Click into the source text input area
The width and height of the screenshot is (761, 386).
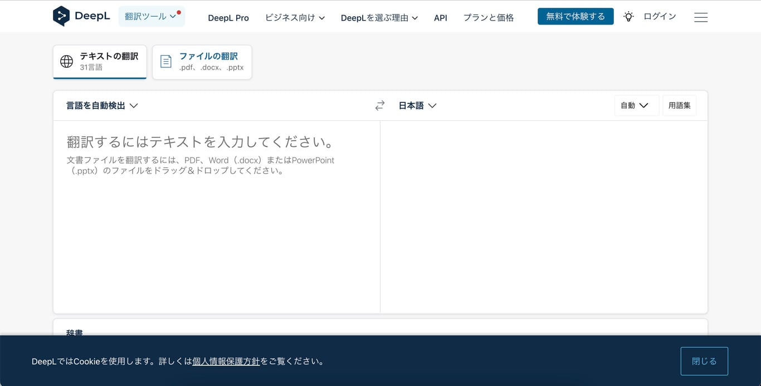(217, 217)
